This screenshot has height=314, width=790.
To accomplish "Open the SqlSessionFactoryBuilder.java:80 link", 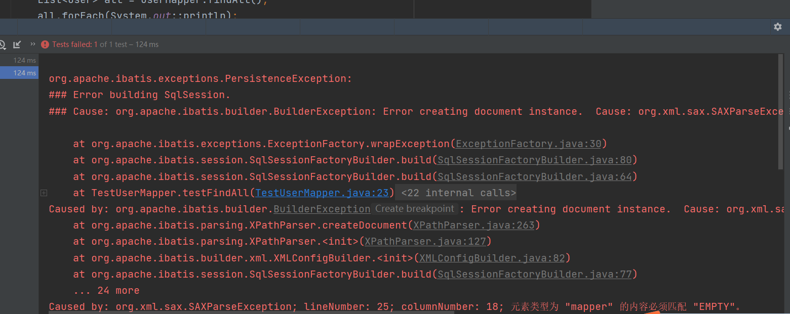I will [x=535, y=160].
